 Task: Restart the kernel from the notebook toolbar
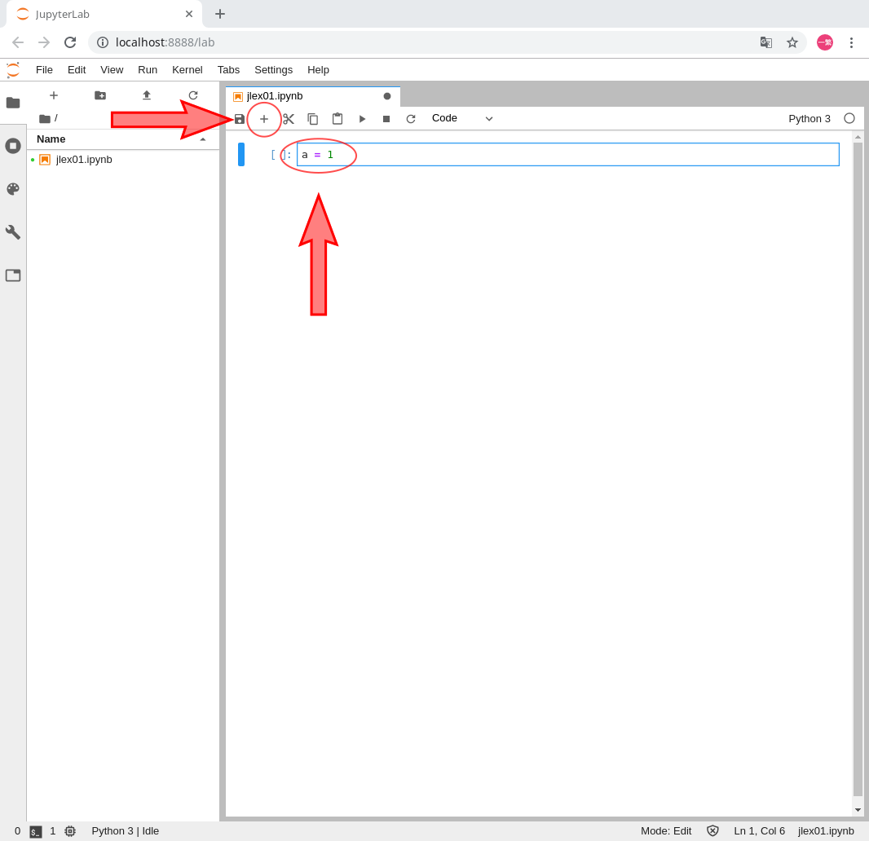pos(411,119)
